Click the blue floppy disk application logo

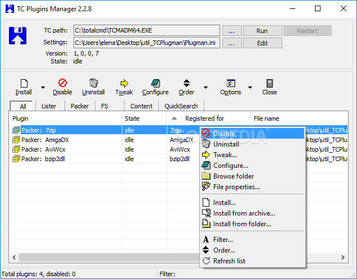tap(17, 35)
